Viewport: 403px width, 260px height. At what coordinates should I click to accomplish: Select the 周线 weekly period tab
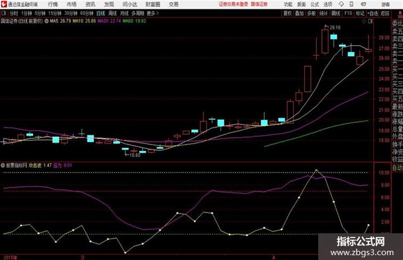[113, 13]
